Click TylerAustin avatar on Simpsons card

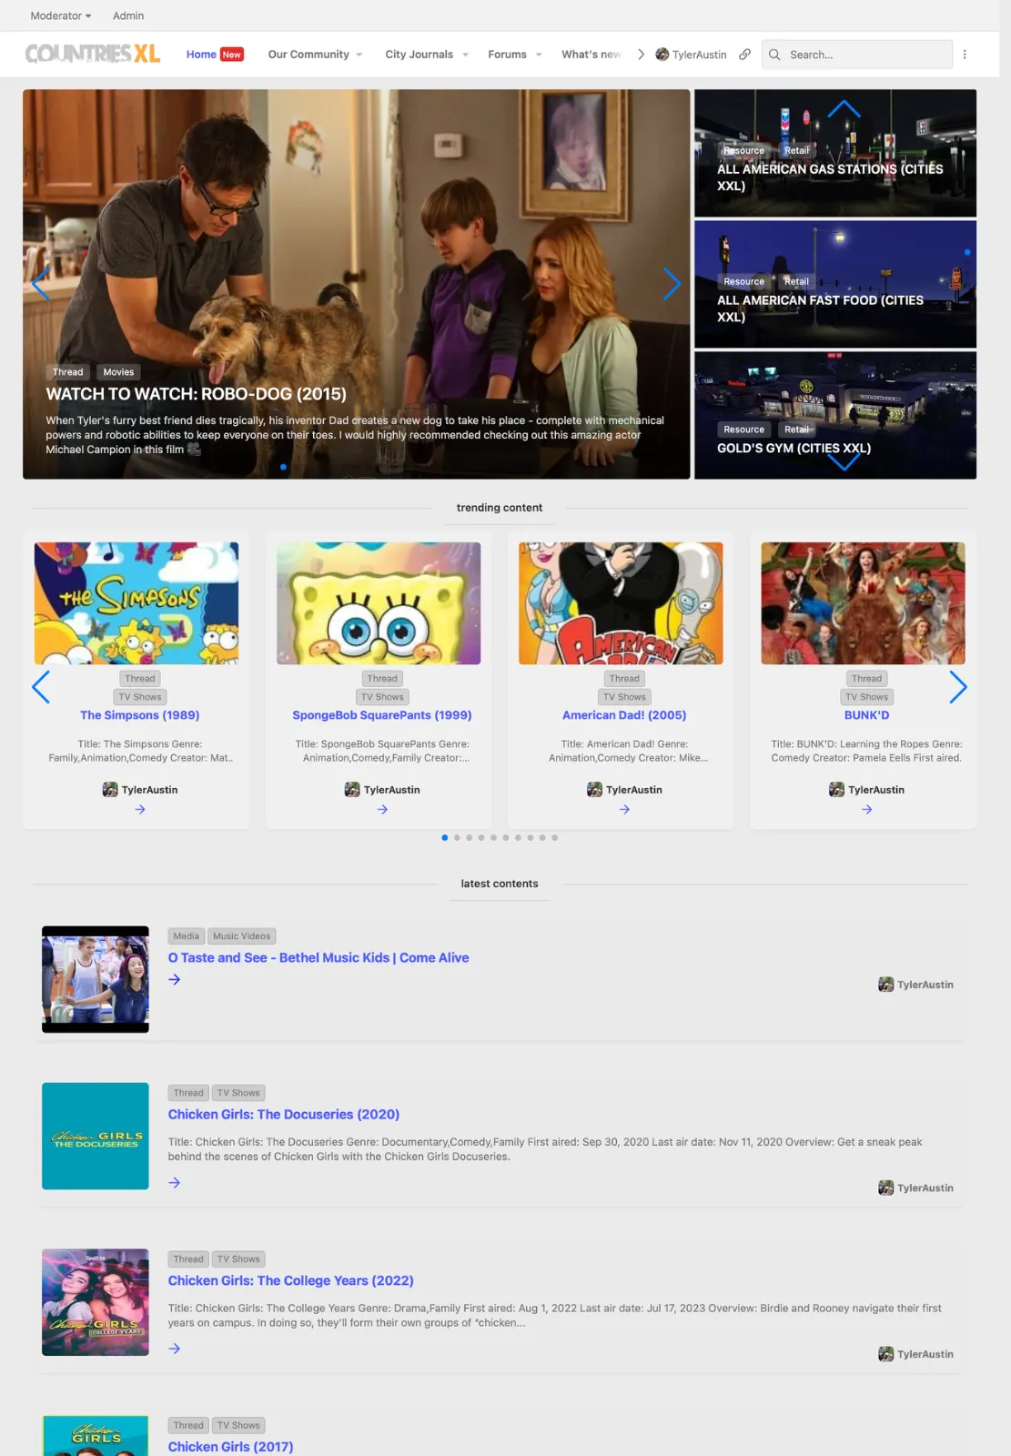click(110, 790)
